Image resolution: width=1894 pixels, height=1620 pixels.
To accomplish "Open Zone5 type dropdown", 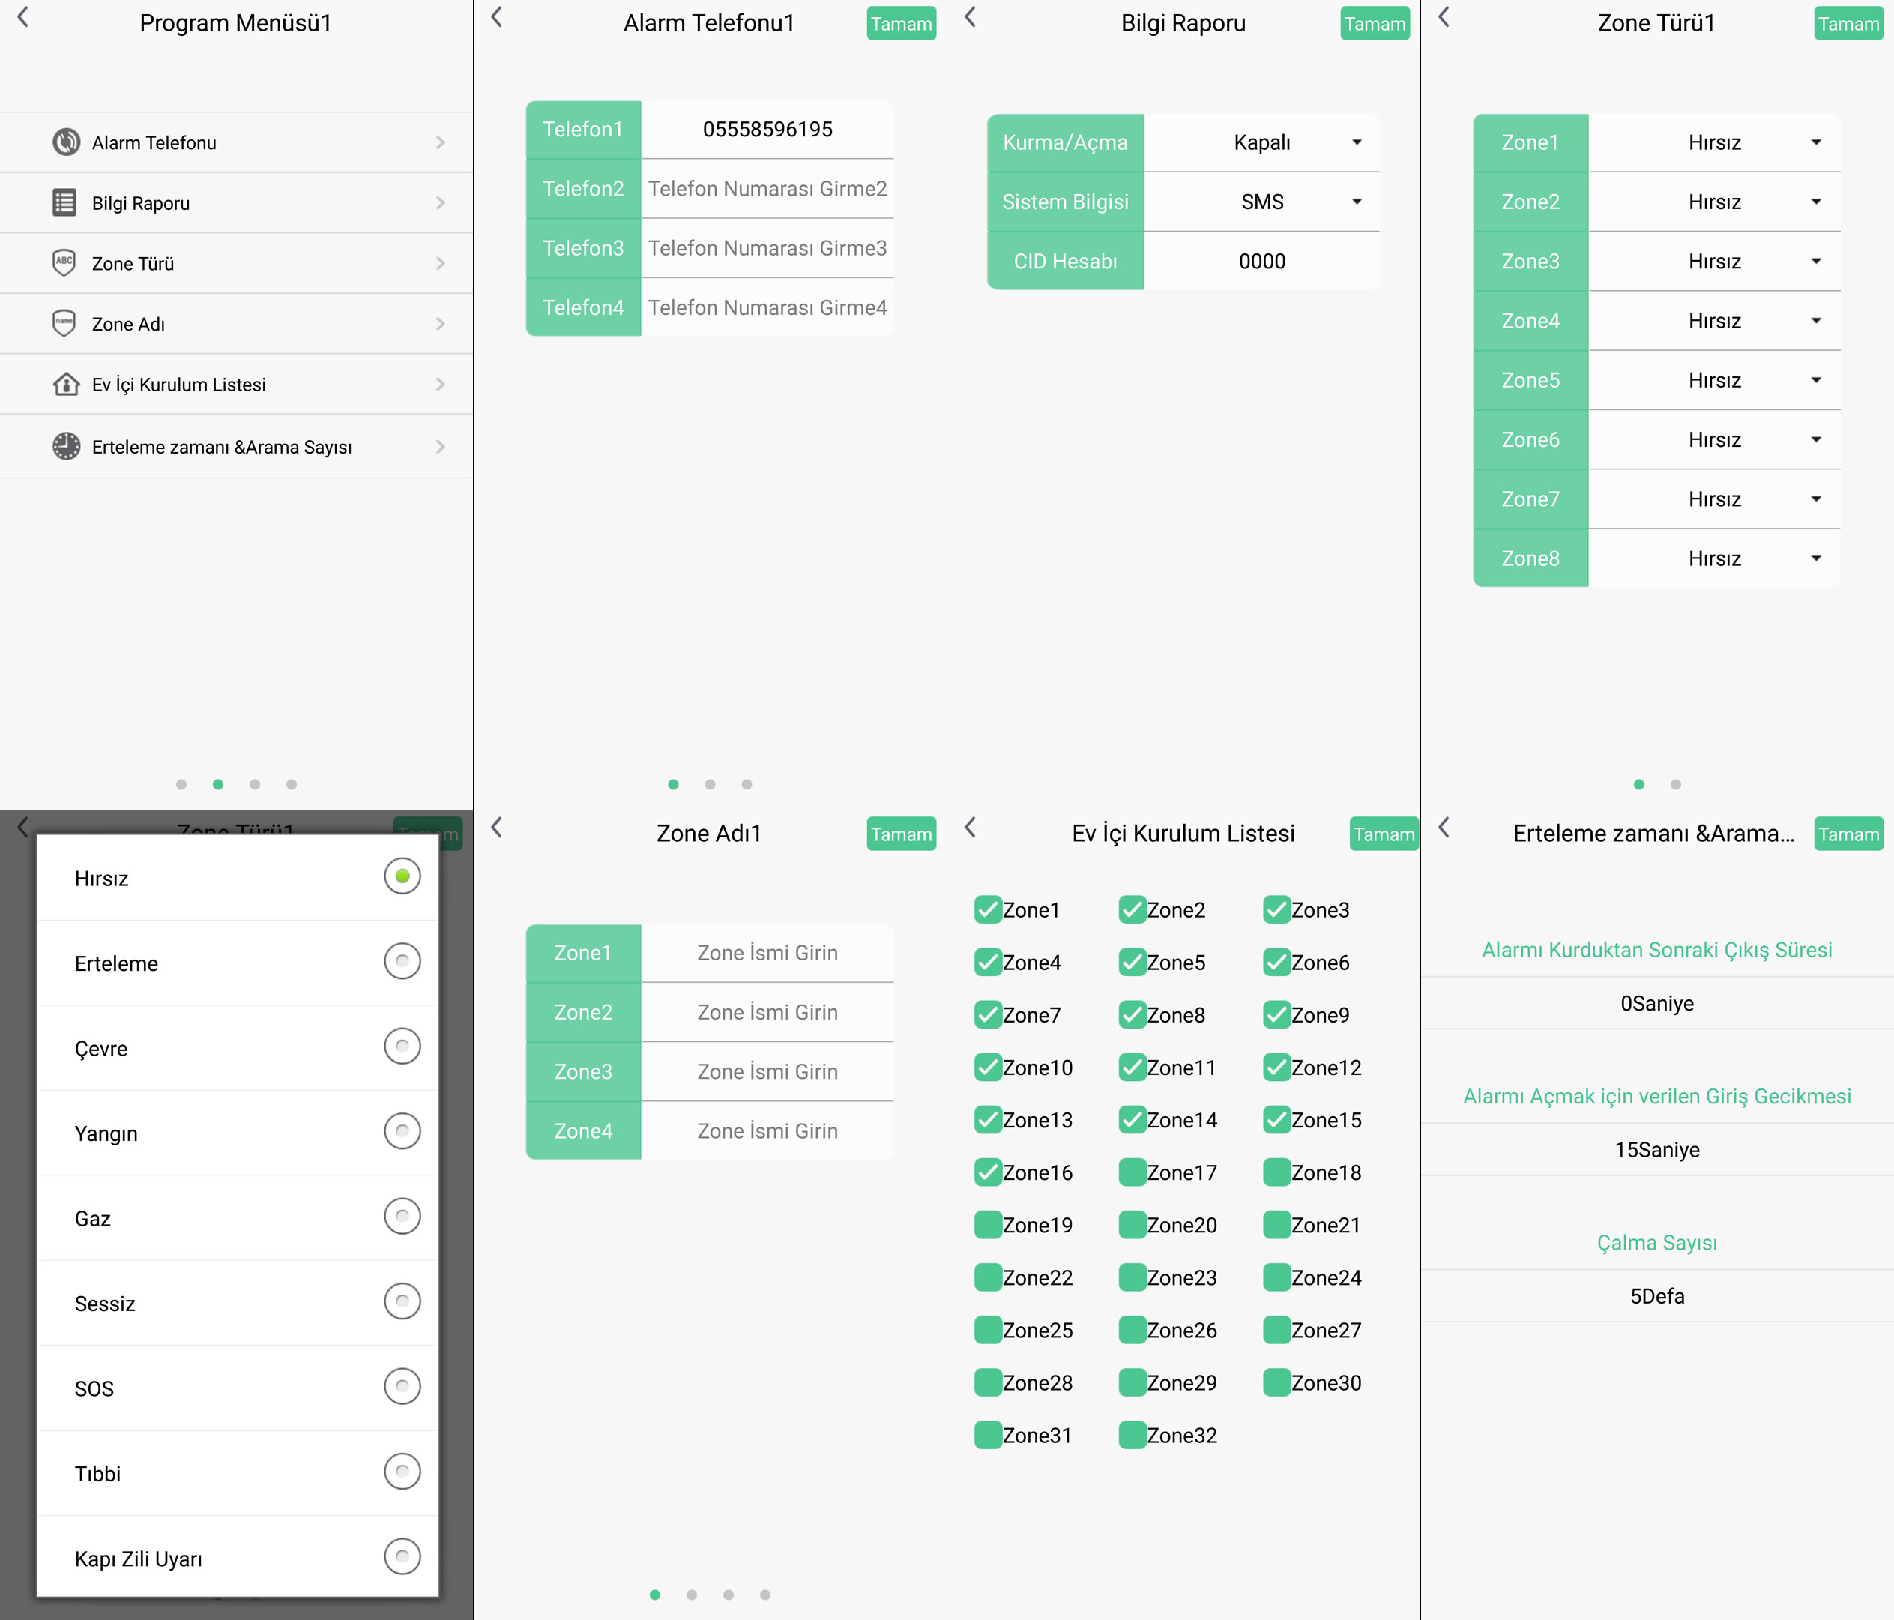I will (x=1715, y=380).
